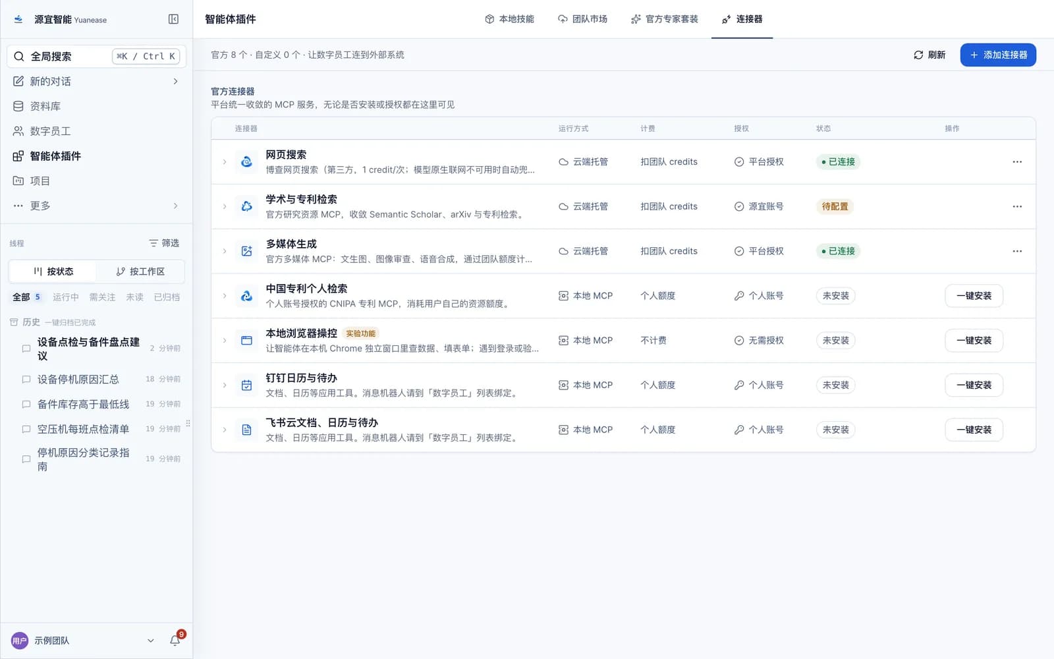This screenshot has height=659, width=1054.
Task: Select the 连接器 tab
Action: tap(742, 19)
